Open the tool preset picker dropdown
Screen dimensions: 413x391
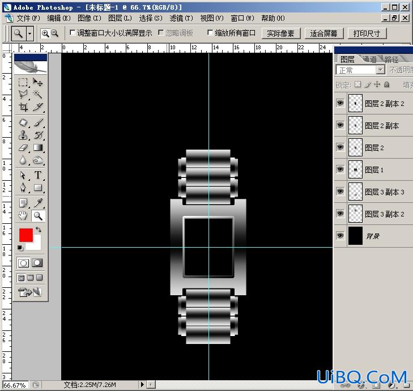[30, 33]
